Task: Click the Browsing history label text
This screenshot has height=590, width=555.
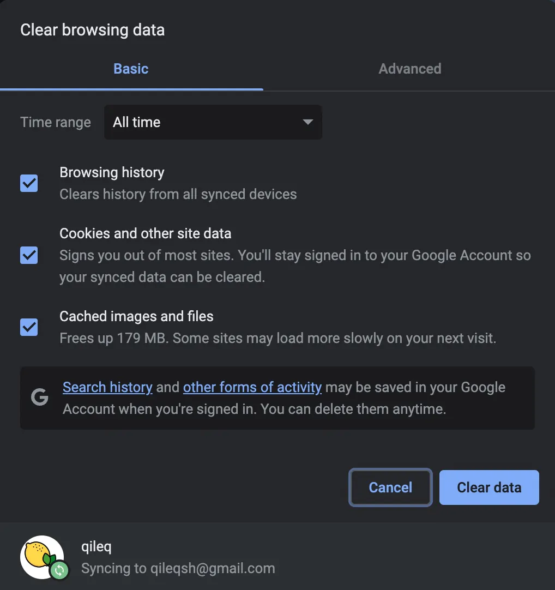Action: coord(112,172)
